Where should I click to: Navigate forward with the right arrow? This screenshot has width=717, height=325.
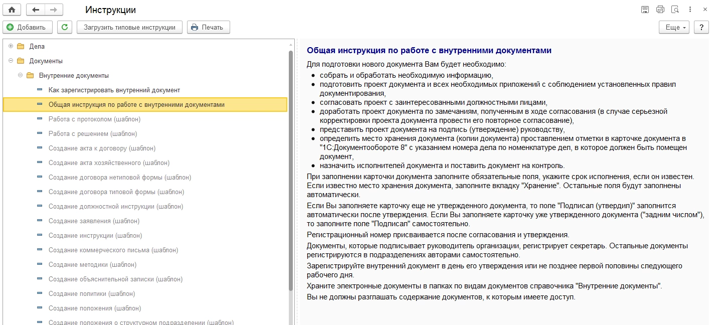[54, 10]
